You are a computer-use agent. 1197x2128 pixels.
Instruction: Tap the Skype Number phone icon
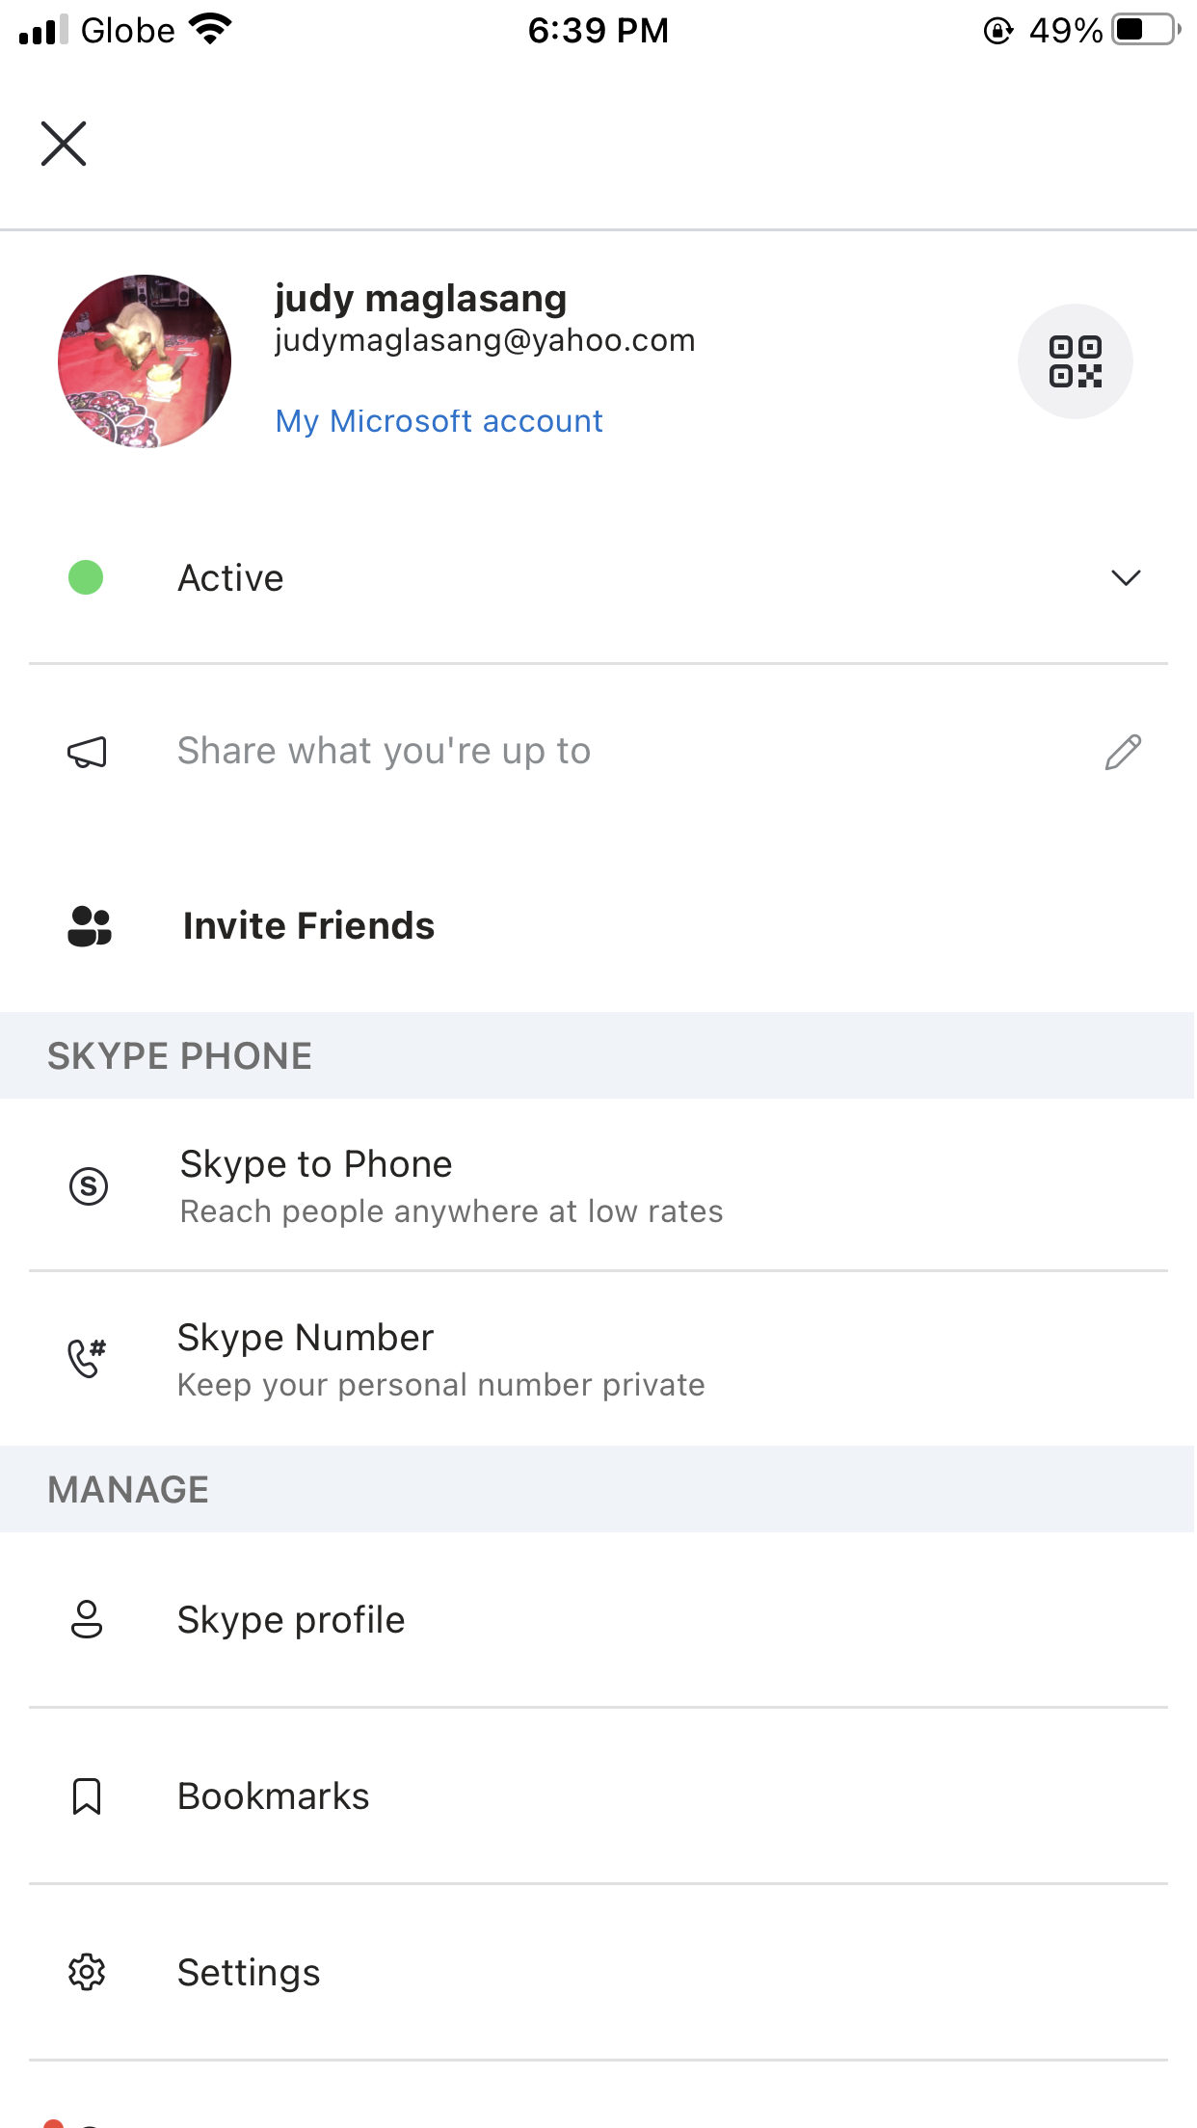click(87, 1359)
